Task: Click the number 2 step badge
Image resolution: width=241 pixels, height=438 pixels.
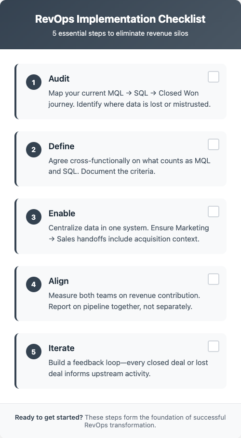Action: point(34,150)
